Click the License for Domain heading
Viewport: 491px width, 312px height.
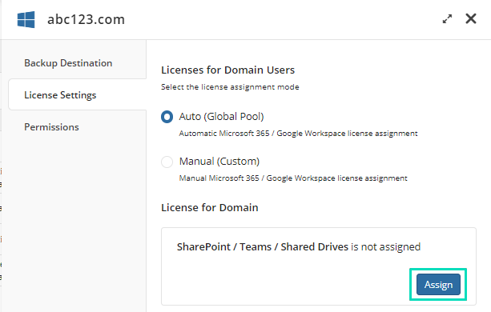(210, 207)
